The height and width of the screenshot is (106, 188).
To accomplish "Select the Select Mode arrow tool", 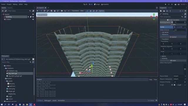I will click(x=38, y=11).
